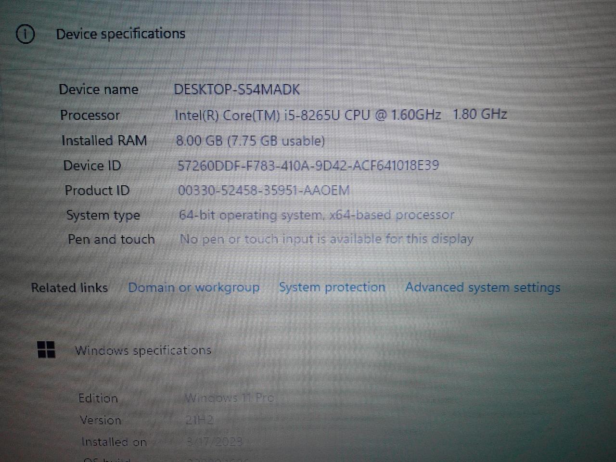Open Advanced system settings
This screenshot has width=616, height=462.
pos(483,287)
